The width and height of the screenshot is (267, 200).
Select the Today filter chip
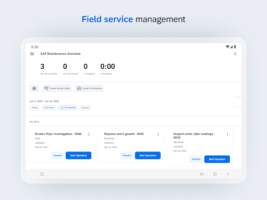pos(35,108)
